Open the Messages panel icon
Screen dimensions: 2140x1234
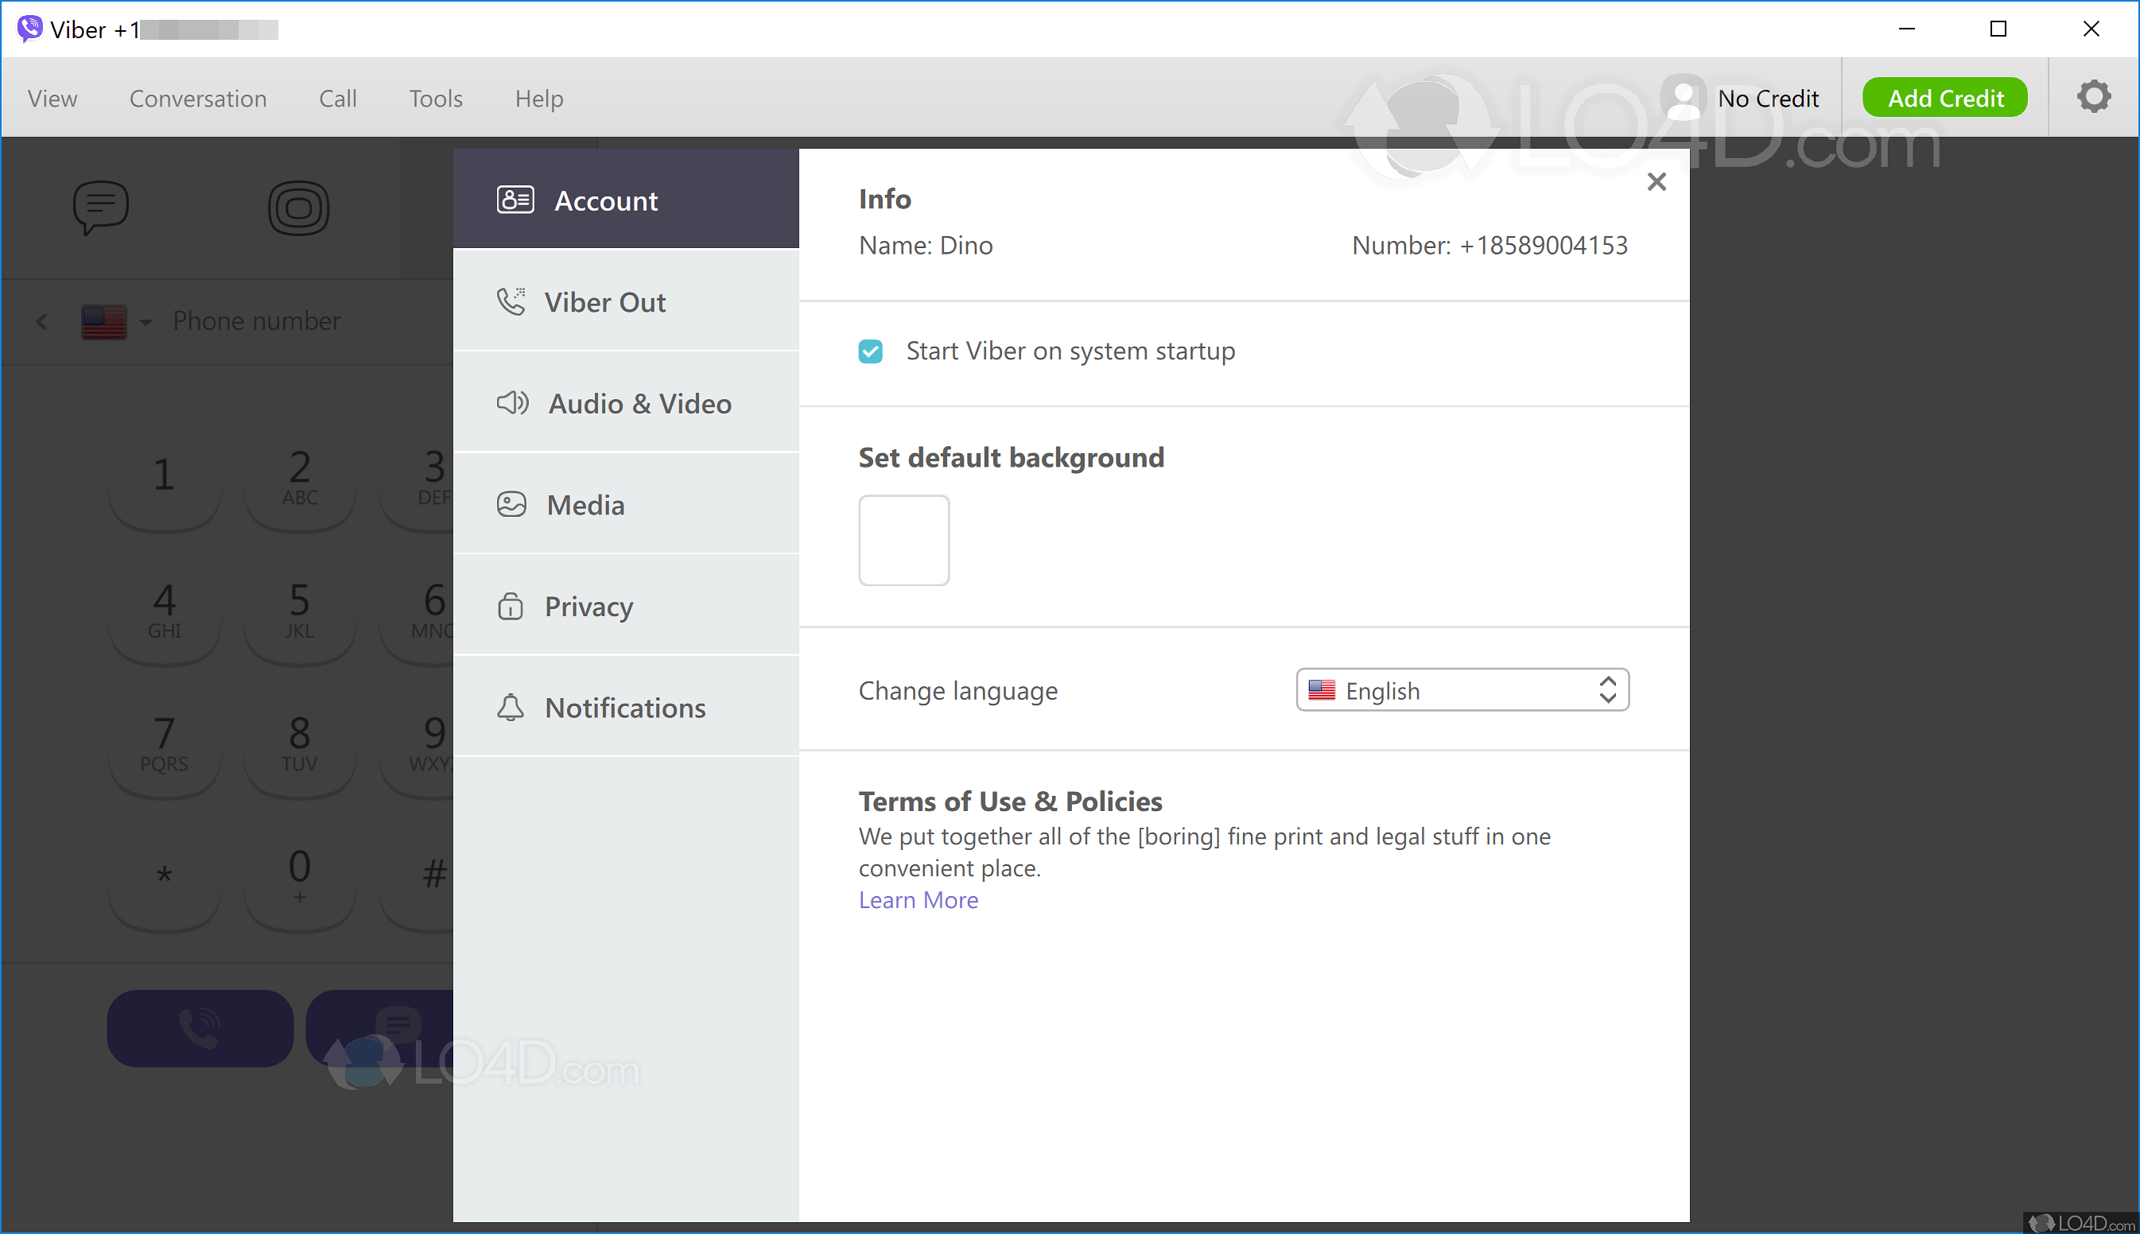click(x=102, y=207)
